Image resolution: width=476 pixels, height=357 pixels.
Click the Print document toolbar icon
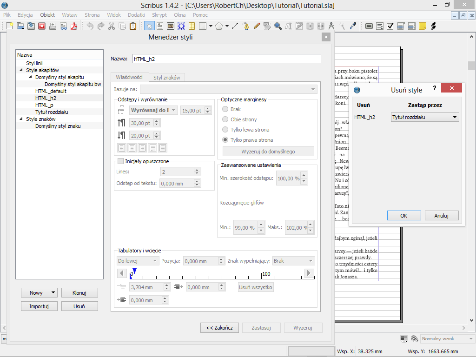(x=52, y=26)
